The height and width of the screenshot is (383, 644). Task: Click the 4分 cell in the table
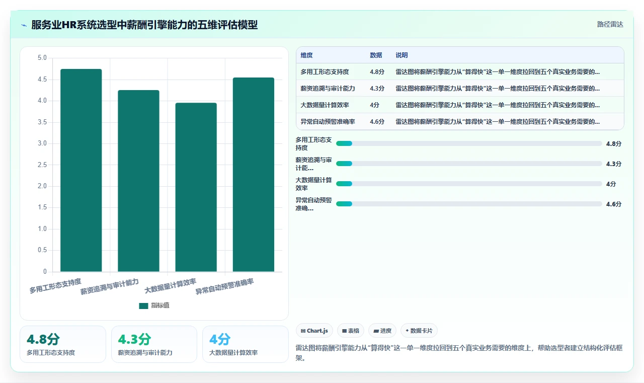coord(374,105)
